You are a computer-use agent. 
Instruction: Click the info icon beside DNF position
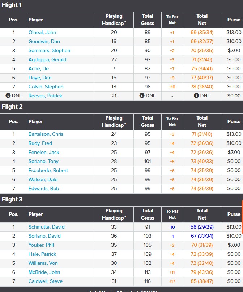tap(8, 96)
